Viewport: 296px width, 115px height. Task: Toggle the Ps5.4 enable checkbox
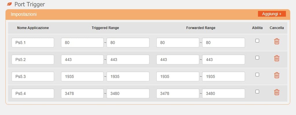point(257,92)
